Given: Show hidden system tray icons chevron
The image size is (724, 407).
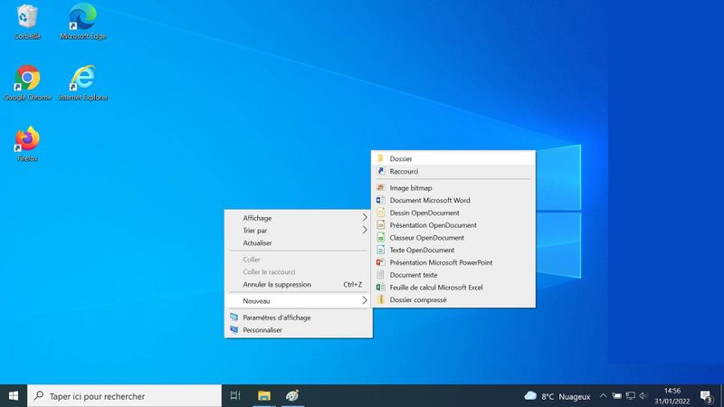Looking at the screenshot, I should click(603, 396).
